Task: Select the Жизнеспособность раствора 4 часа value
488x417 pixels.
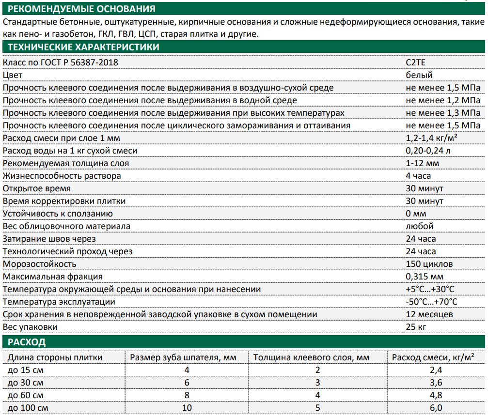Action: pyautogui.click(x=418, y=176)
